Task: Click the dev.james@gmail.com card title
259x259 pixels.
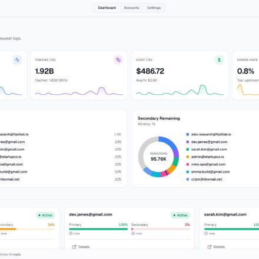Action: click(x=91, y=214)
